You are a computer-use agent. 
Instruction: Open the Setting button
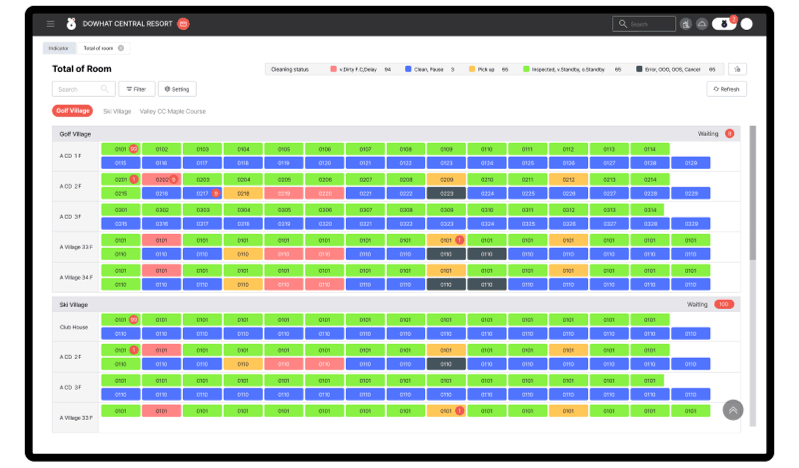(x=177, y=89)
